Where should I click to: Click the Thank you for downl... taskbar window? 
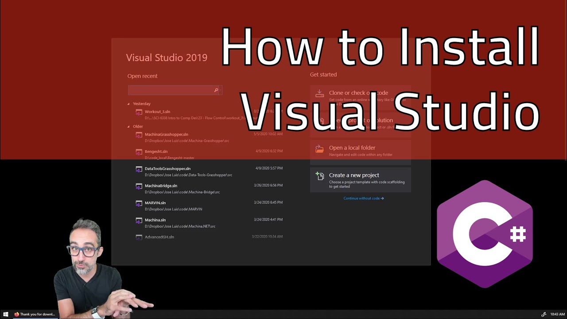[35, 314]
